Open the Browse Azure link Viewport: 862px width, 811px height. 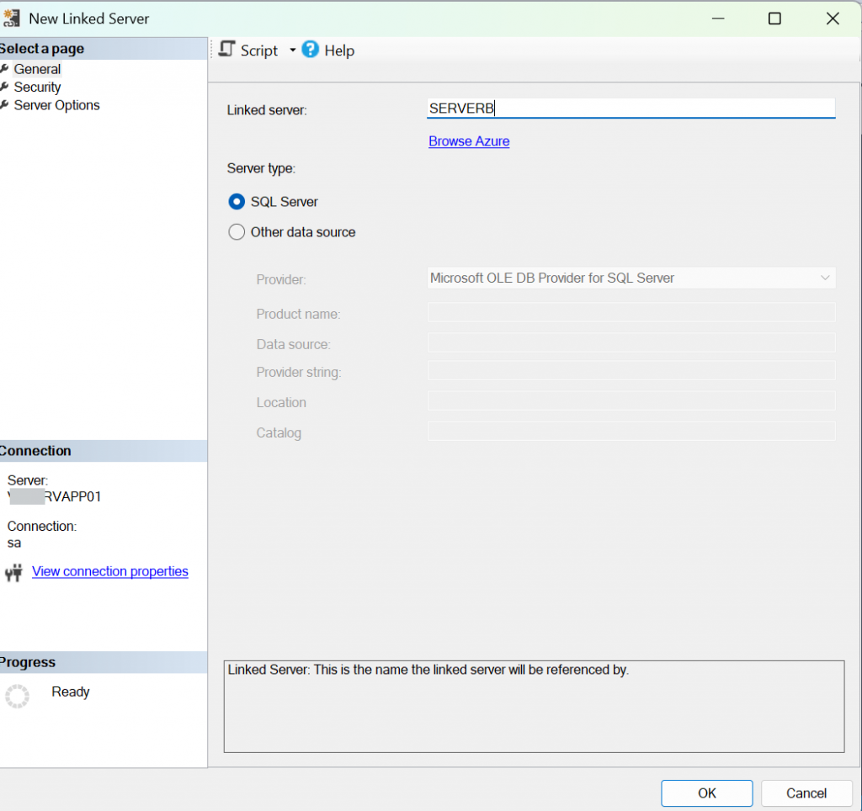tap(469, 141)
